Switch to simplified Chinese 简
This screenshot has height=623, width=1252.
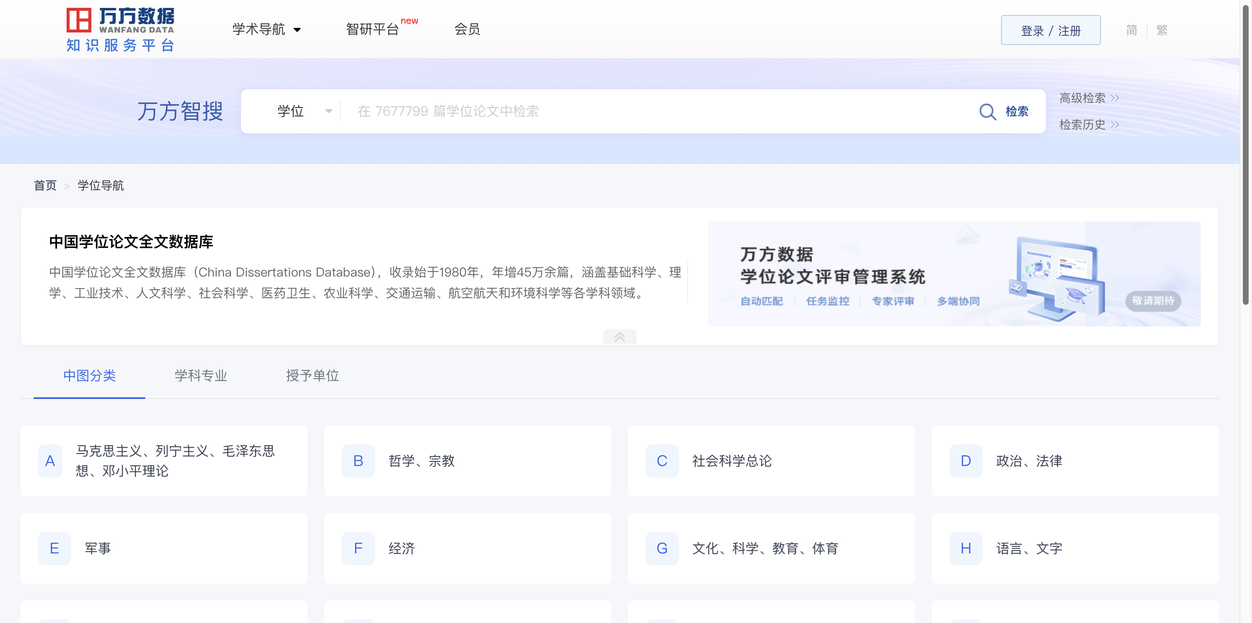(x=1131, y=30)
